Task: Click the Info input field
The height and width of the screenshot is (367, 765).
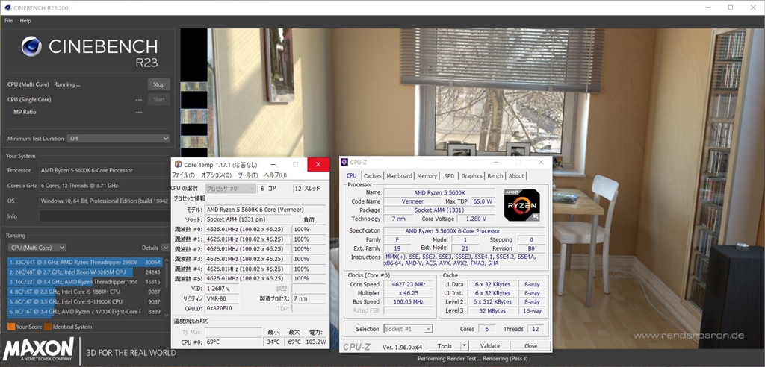Action: tap(105, 216)
